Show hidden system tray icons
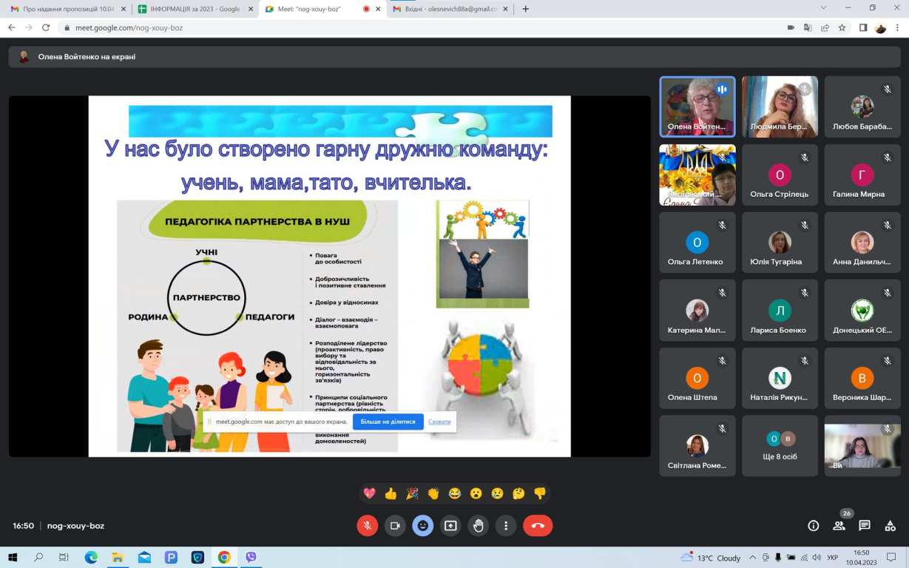 [x=753, y=557]
